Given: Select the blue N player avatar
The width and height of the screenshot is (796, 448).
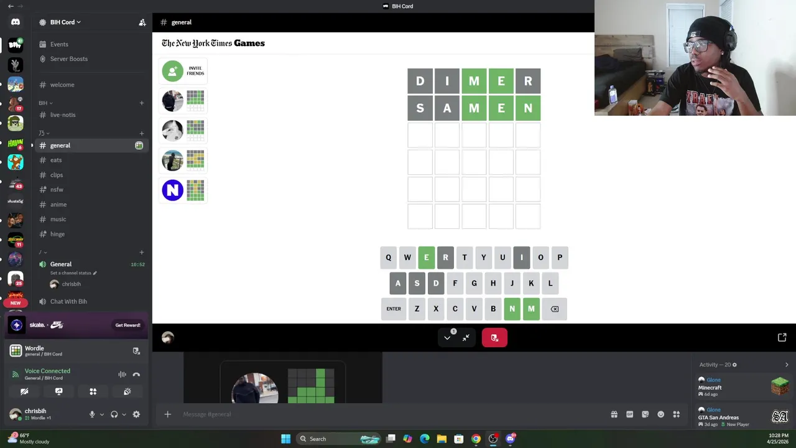Looking at the screenshot, I should (173, 190).
